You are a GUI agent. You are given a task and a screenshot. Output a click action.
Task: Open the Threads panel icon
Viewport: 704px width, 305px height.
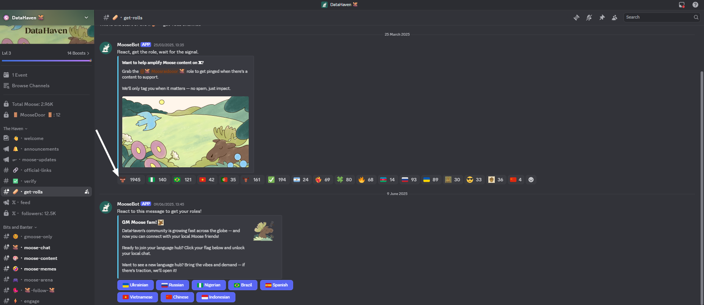tap(576, 17)
